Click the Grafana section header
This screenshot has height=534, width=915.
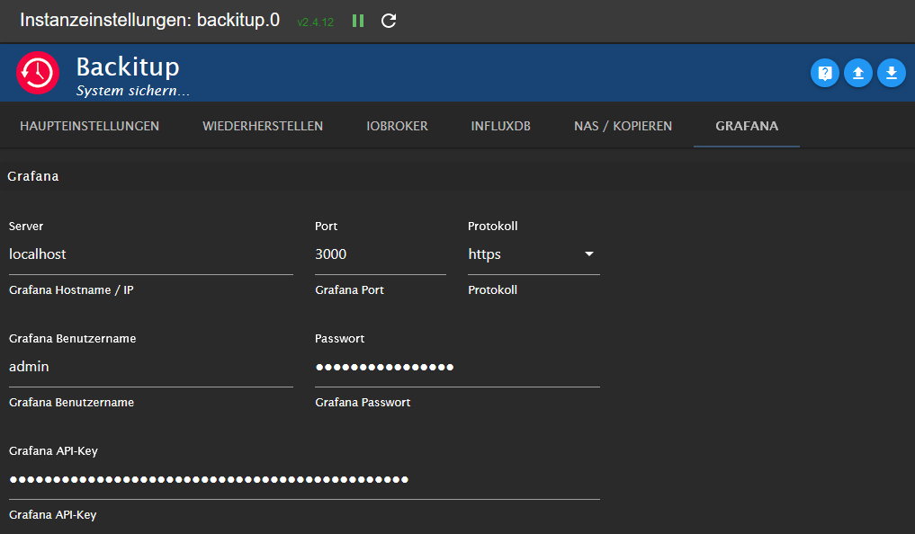[33, 176]
